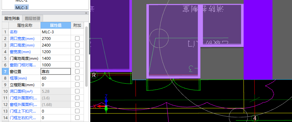Image resolution: width=292 pixels, height=122 pixels.
Task: Select the 属性列表 tab
Action: [12, 19]
